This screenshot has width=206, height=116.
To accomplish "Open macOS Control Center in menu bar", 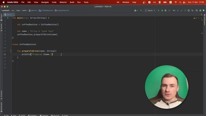I will 184,2.
